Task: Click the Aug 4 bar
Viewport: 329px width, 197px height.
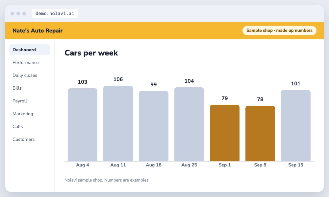Action: click(x=83, y=125)
